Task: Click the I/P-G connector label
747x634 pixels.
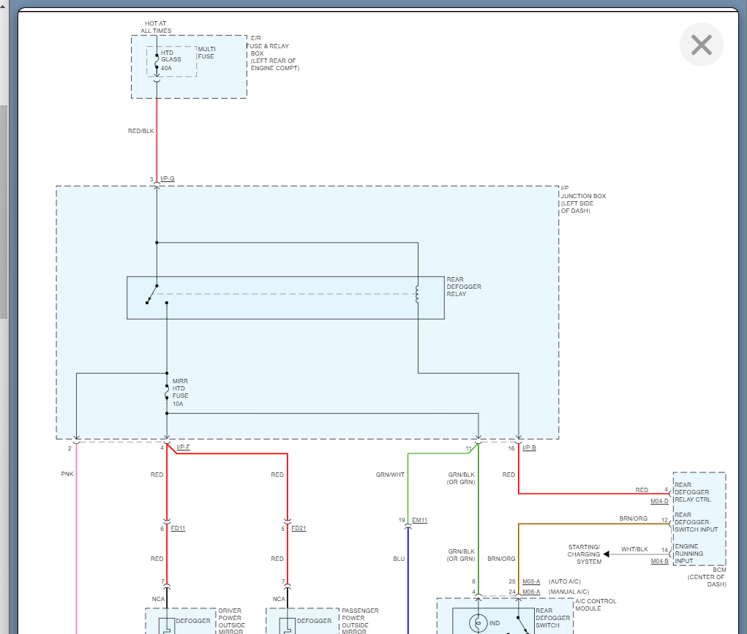Action: [168, 178]
